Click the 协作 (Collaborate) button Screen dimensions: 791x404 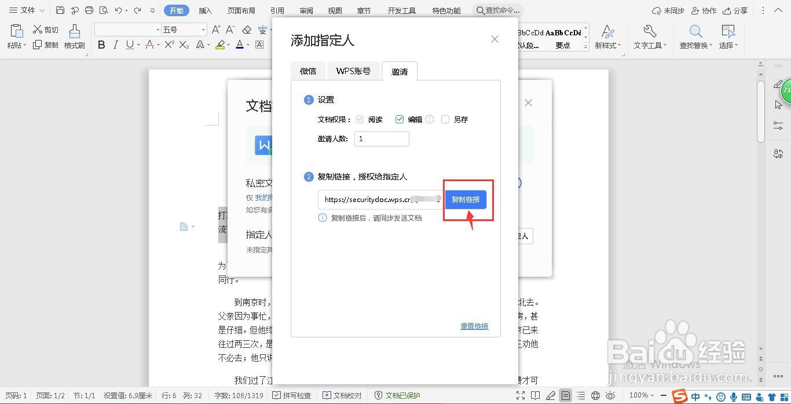704,10
